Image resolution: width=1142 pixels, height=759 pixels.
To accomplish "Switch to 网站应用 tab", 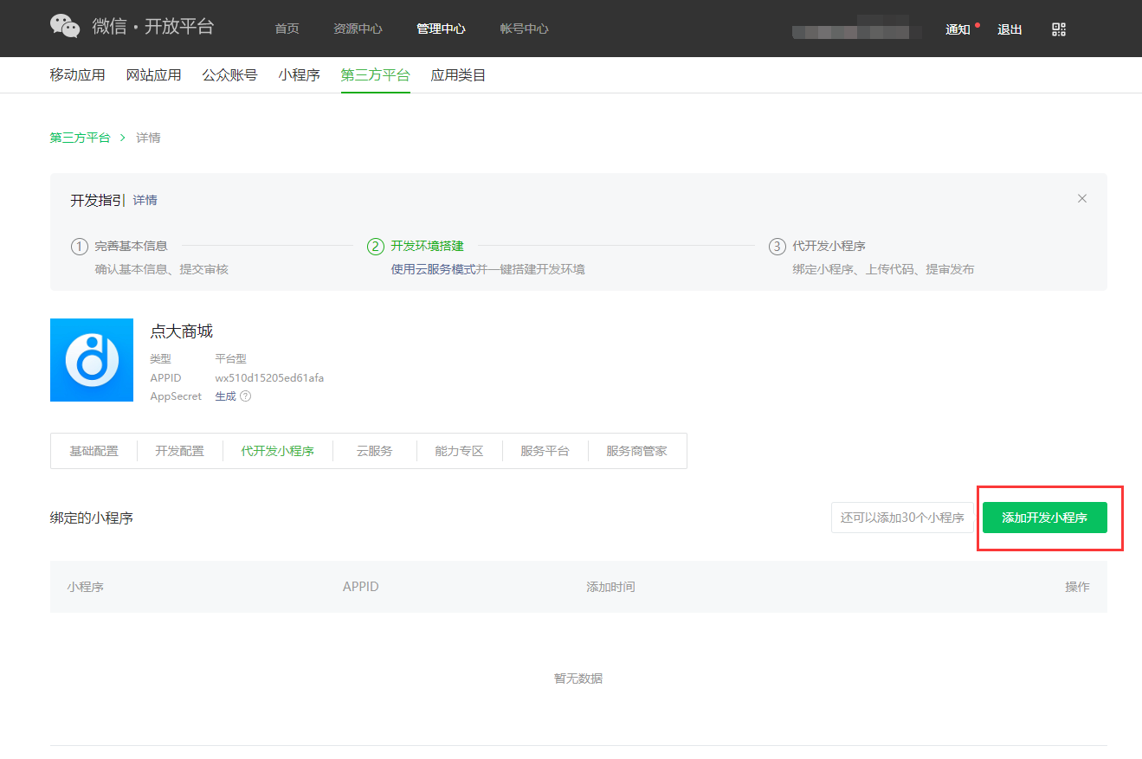I will point(154,75).
